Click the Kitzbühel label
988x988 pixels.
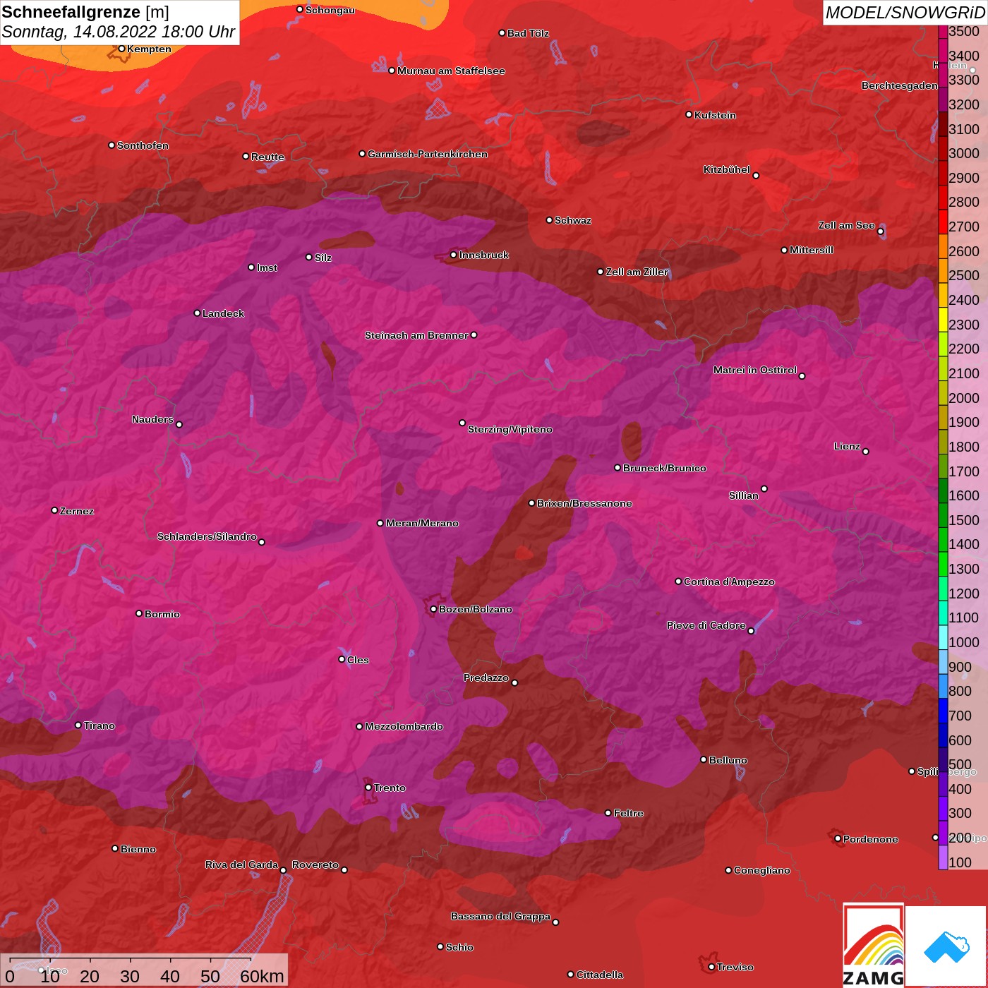click(x=727, y=169)
